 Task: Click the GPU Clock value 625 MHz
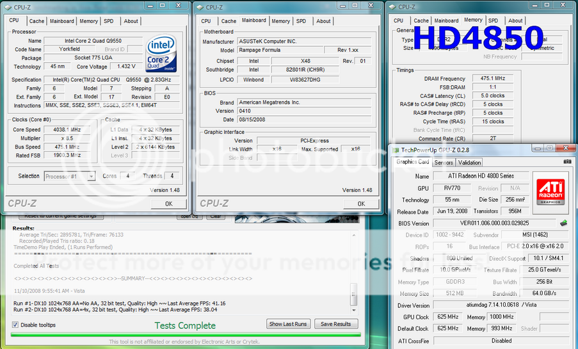(x=447, y=316)
